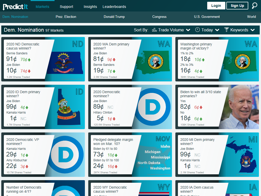261x196 pixels.
Task: Open Biden to win all 3/10 primaries market
Action: pyautogui.click(x=201, y=94)
